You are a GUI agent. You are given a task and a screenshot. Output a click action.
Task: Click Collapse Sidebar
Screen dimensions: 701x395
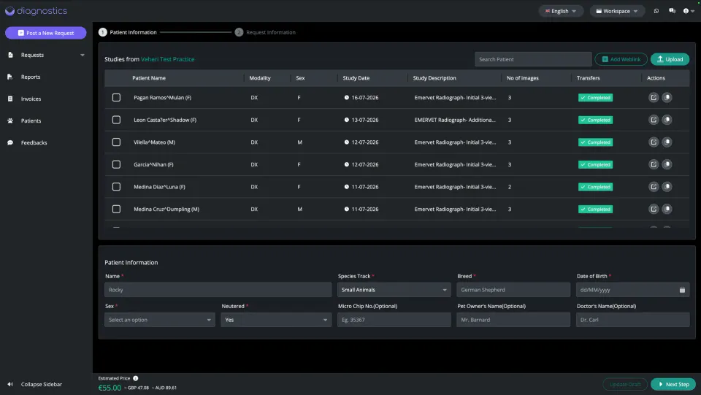click(x=41, y=384)
